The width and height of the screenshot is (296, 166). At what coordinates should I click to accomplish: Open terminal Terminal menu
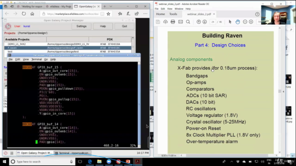coord(37,59)
